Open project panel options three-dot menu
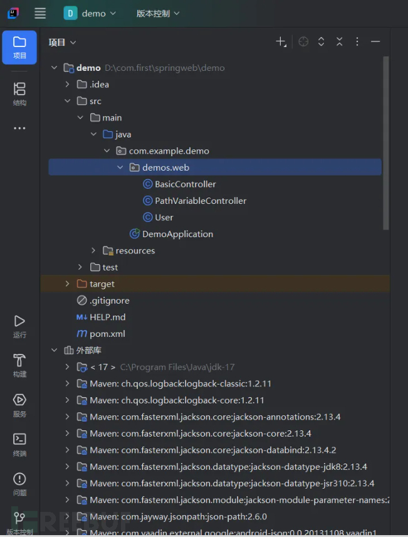The height and width of the screenshot is (537, 408). (x=357, y=42)
